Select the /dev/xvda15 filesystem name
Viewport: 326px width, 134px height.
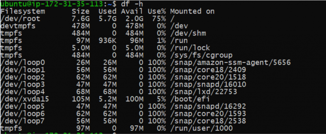pos(25,99)
